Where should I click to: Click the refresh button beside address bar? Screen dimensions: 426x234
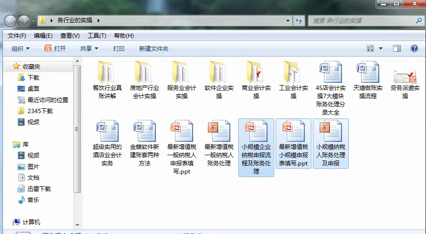299,20
